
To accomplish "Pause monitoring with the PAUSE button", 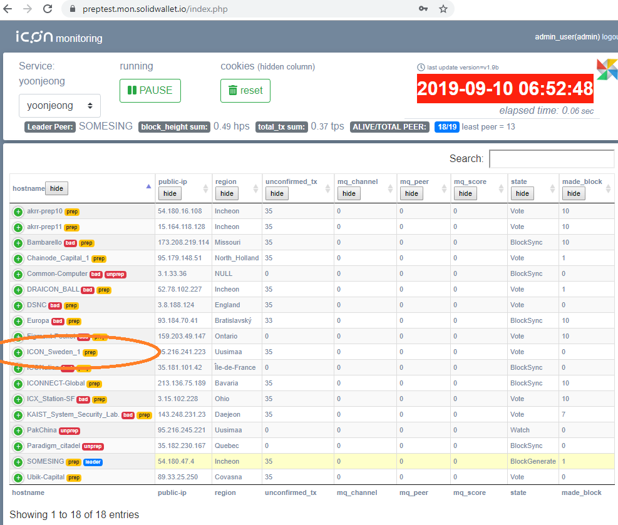I will 150,91.
